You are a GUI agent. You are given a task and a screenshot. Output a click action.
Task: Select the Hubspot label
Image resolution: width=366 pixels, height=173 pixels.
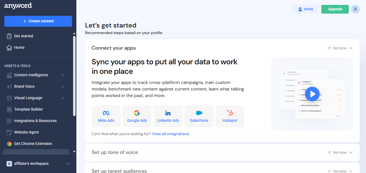230,120
